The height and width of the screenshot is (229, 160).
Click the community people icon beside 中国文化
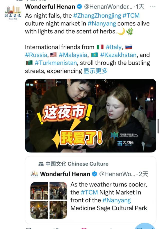pos(41,164)
